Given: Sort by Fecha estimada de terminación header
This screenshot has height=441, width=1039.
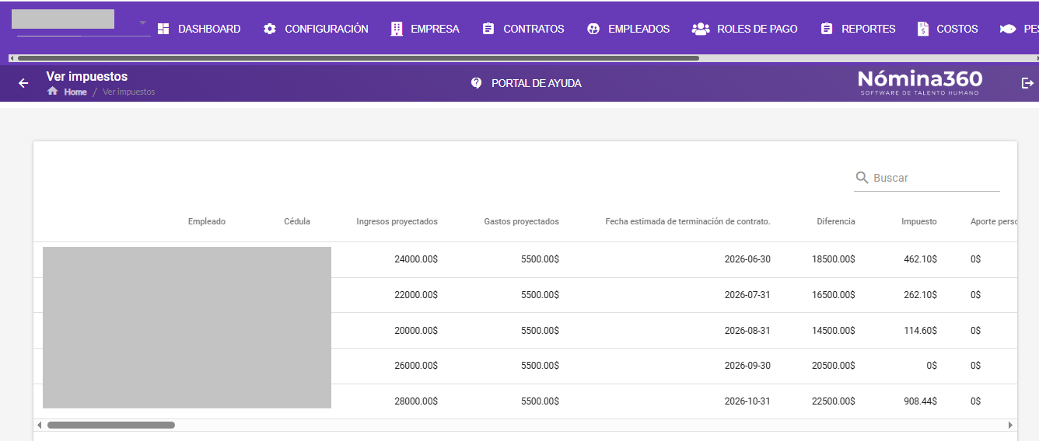Looking at the screenshot, I should [x=688, y=221].
